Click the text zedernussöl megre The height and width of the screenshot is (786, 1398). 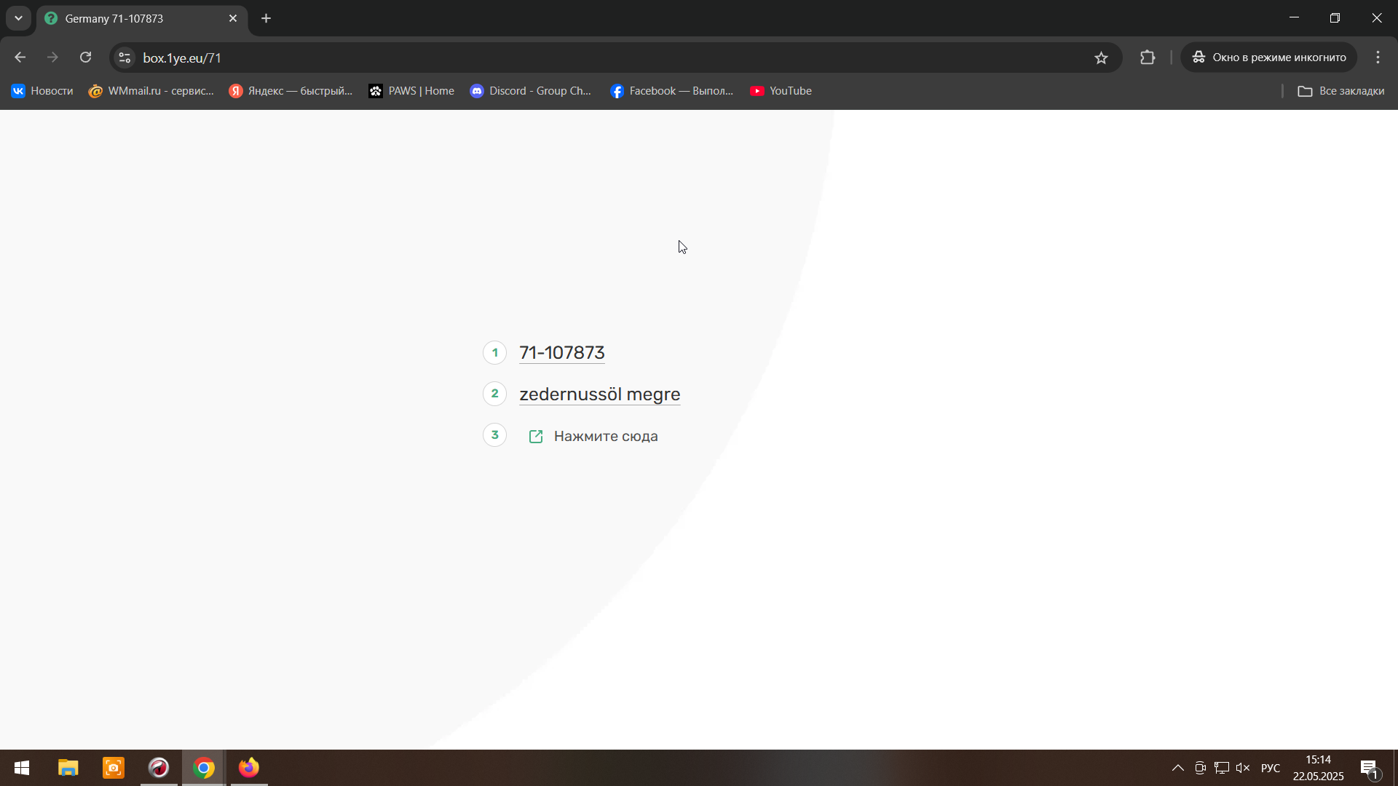point(600,394)
